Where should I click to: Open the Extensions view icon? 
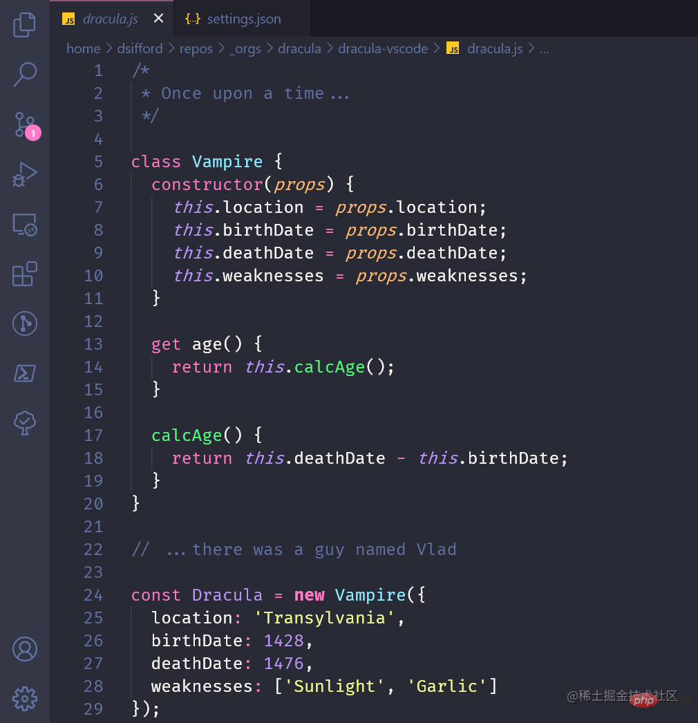25,274
